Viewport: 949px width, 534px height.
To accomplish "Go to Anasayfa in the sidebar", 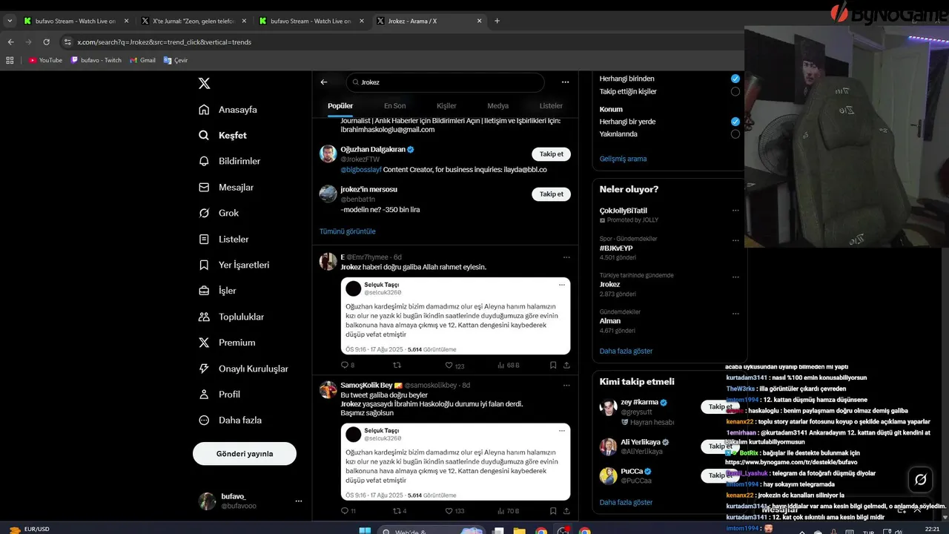I will coord(228,110).
